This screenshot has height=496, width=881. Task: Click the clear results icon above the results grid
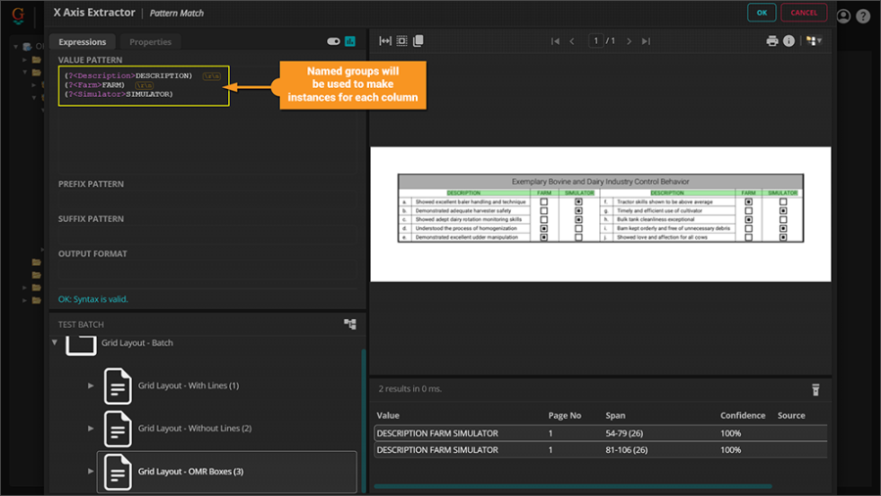tap(814, 389)
